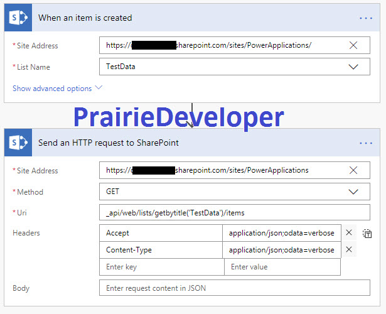Open the Method field showing GET
This screenshot has width=386, height=314.
(x=235, y=192)
